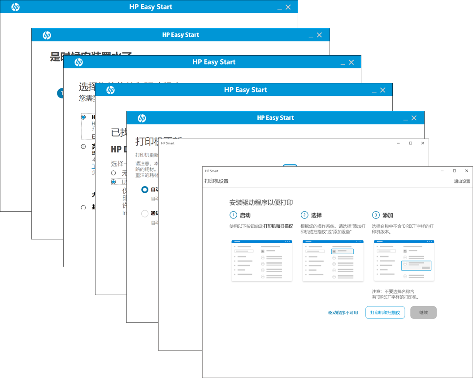Click the 打印机设置 header label
This screenshot has height=378, width=473.
tap(217, 181)
